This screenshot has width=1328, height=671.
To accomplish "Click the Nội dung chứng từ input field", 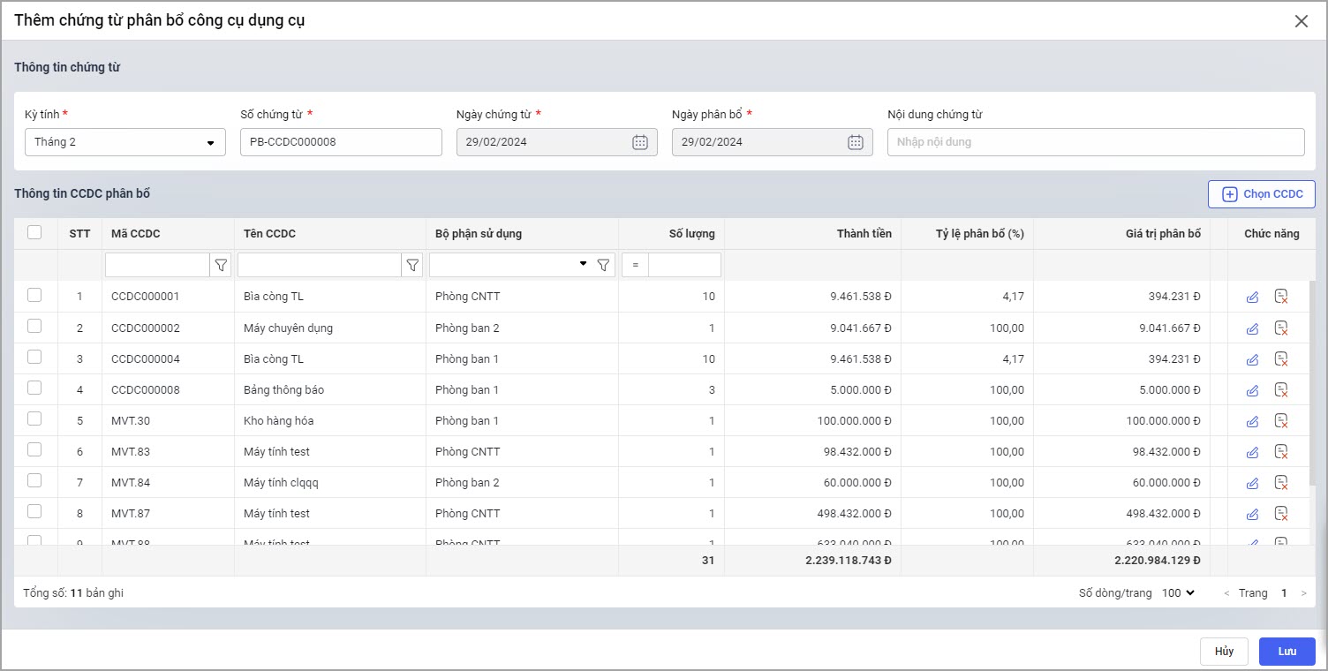I will point(1095,142).
